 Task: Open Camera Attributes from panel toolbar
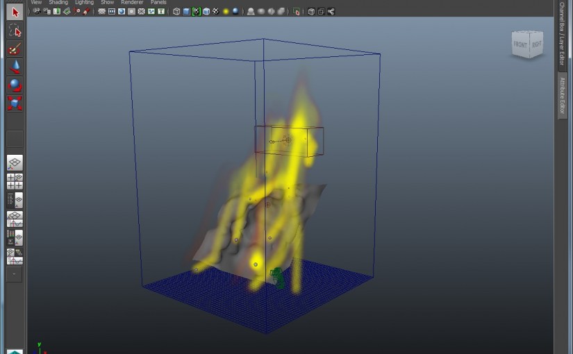47,11
